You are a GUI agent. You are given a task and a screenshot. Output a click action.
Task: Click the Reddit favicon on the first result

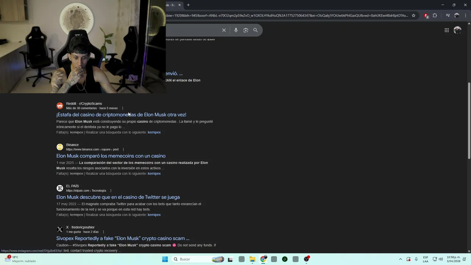click(60, 106)
